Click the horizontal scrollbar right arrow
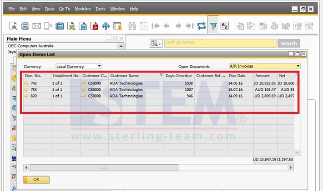 coord(291,167)
